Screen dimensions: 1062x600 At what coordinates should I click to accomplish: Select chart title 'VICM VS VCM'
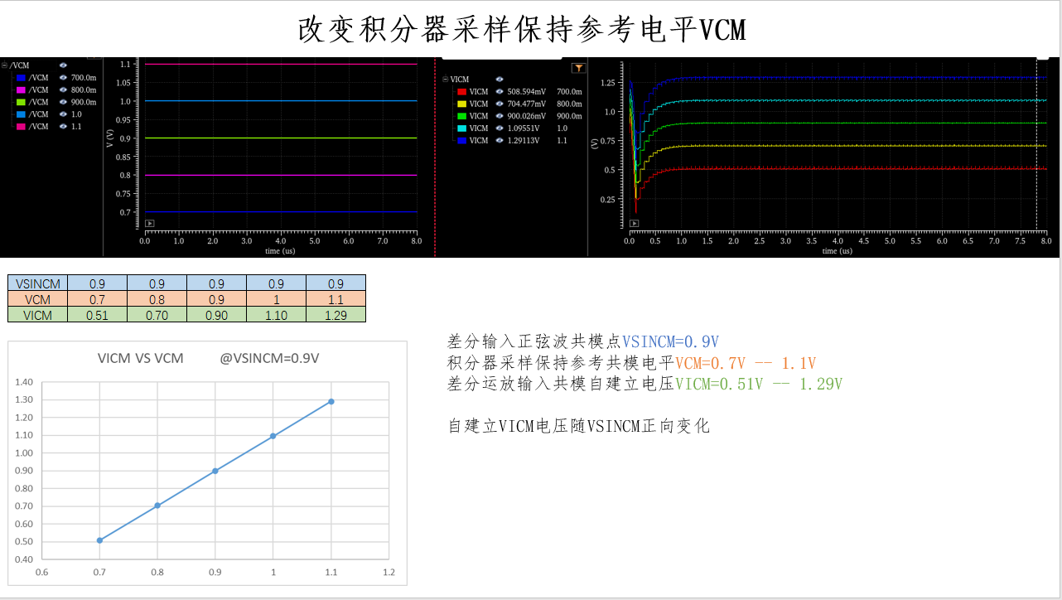140,359
